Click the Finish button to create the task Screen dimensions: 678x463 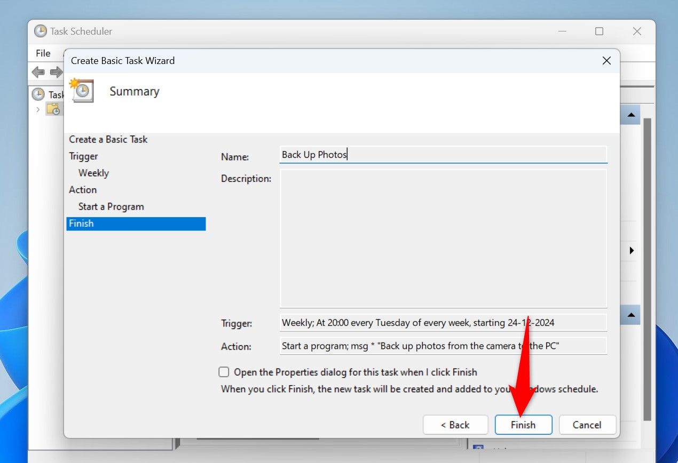point(523,425)
